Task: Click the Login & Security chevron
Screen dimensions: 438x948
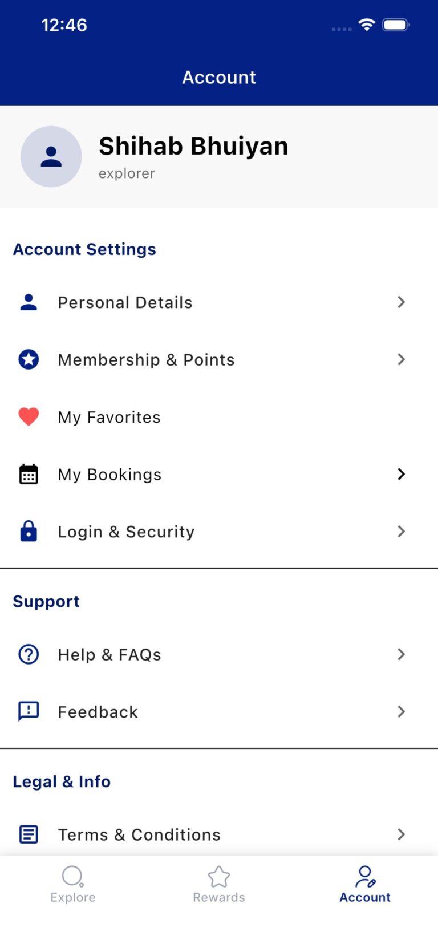Action: pos(401,531)
